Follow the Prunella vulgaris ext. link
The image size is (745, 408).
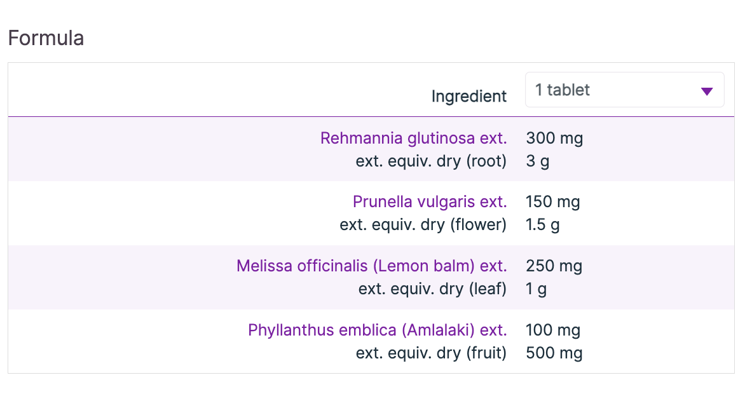coord(430,202)
